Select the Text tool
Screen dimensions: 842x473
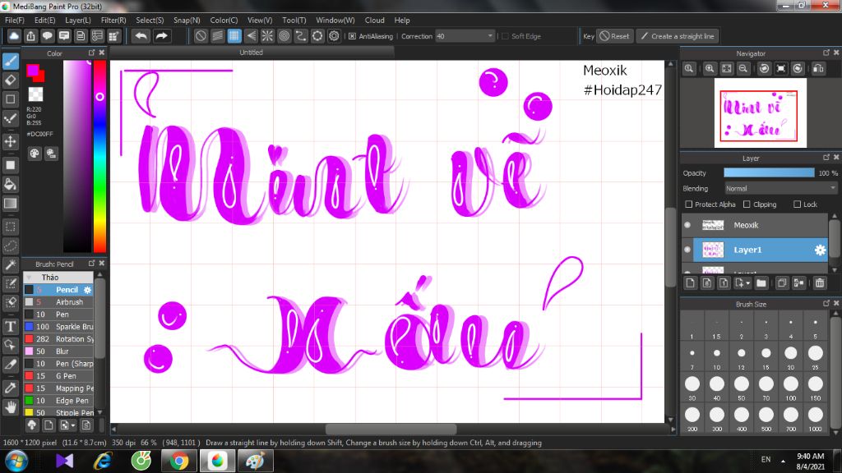(x=10, y=326)
